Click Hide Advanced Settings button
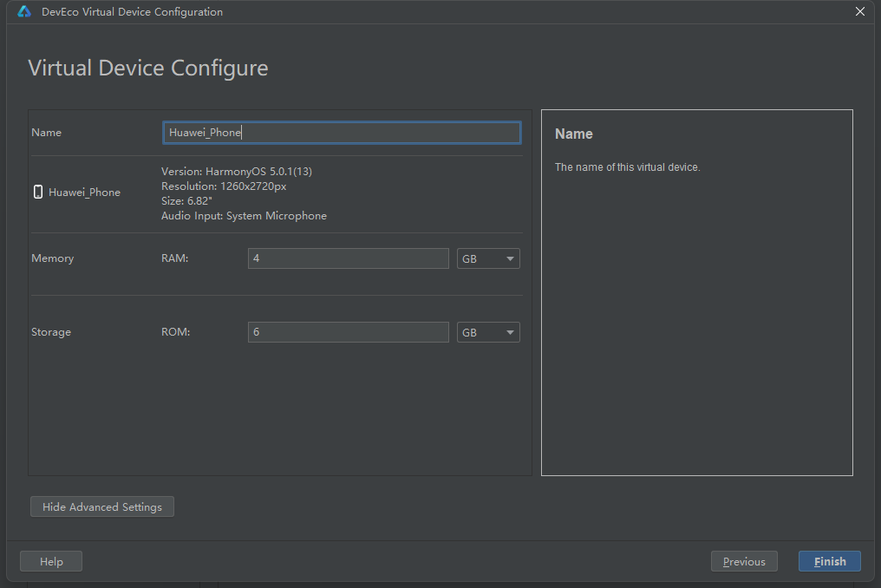This screenshot has width=881, height=588. point(102,506)
